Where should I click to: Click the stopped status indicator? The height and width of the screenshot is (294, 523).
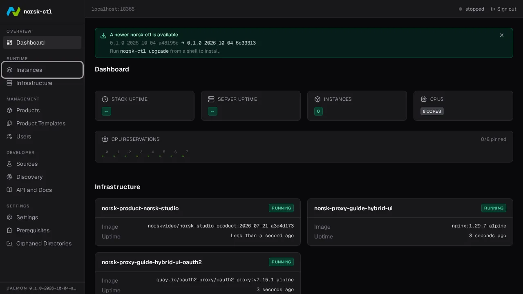[471, 9]
